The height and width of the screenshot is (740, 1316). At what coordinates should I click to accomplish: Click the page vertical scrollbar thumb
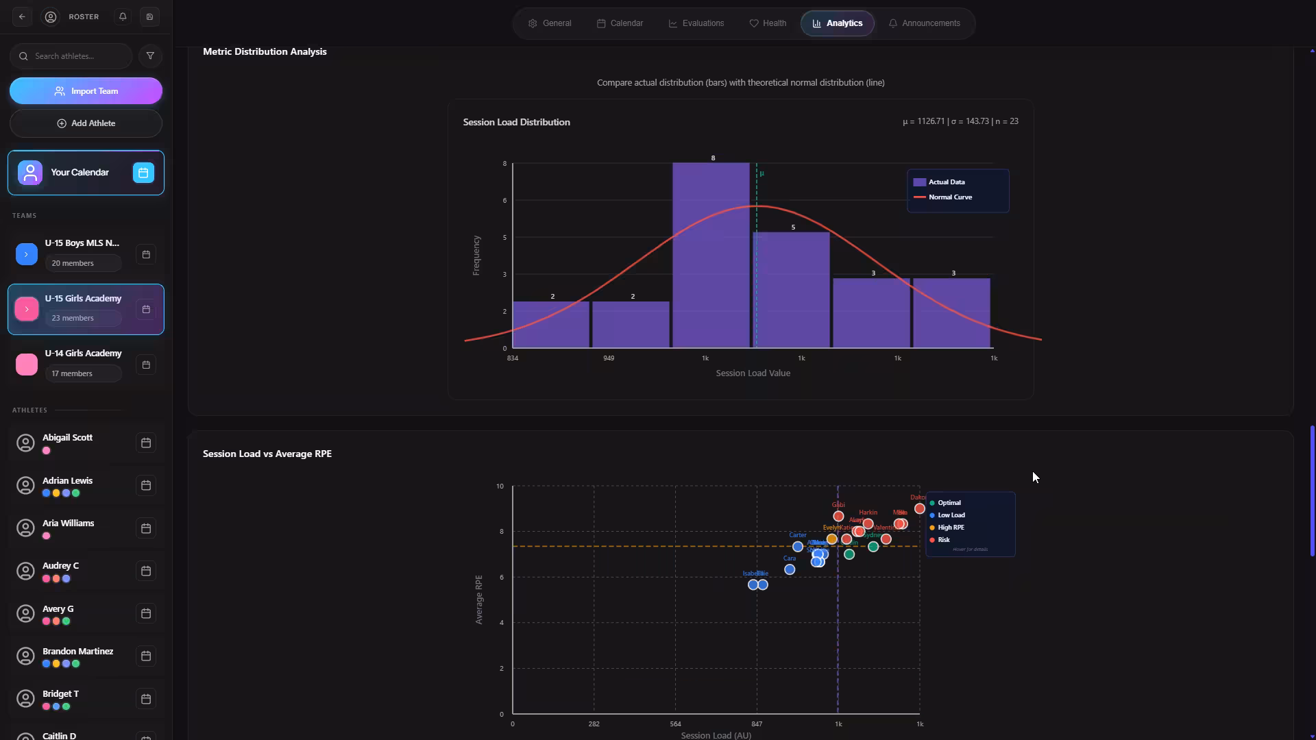pyautogui.click(x=1312, y=491)
